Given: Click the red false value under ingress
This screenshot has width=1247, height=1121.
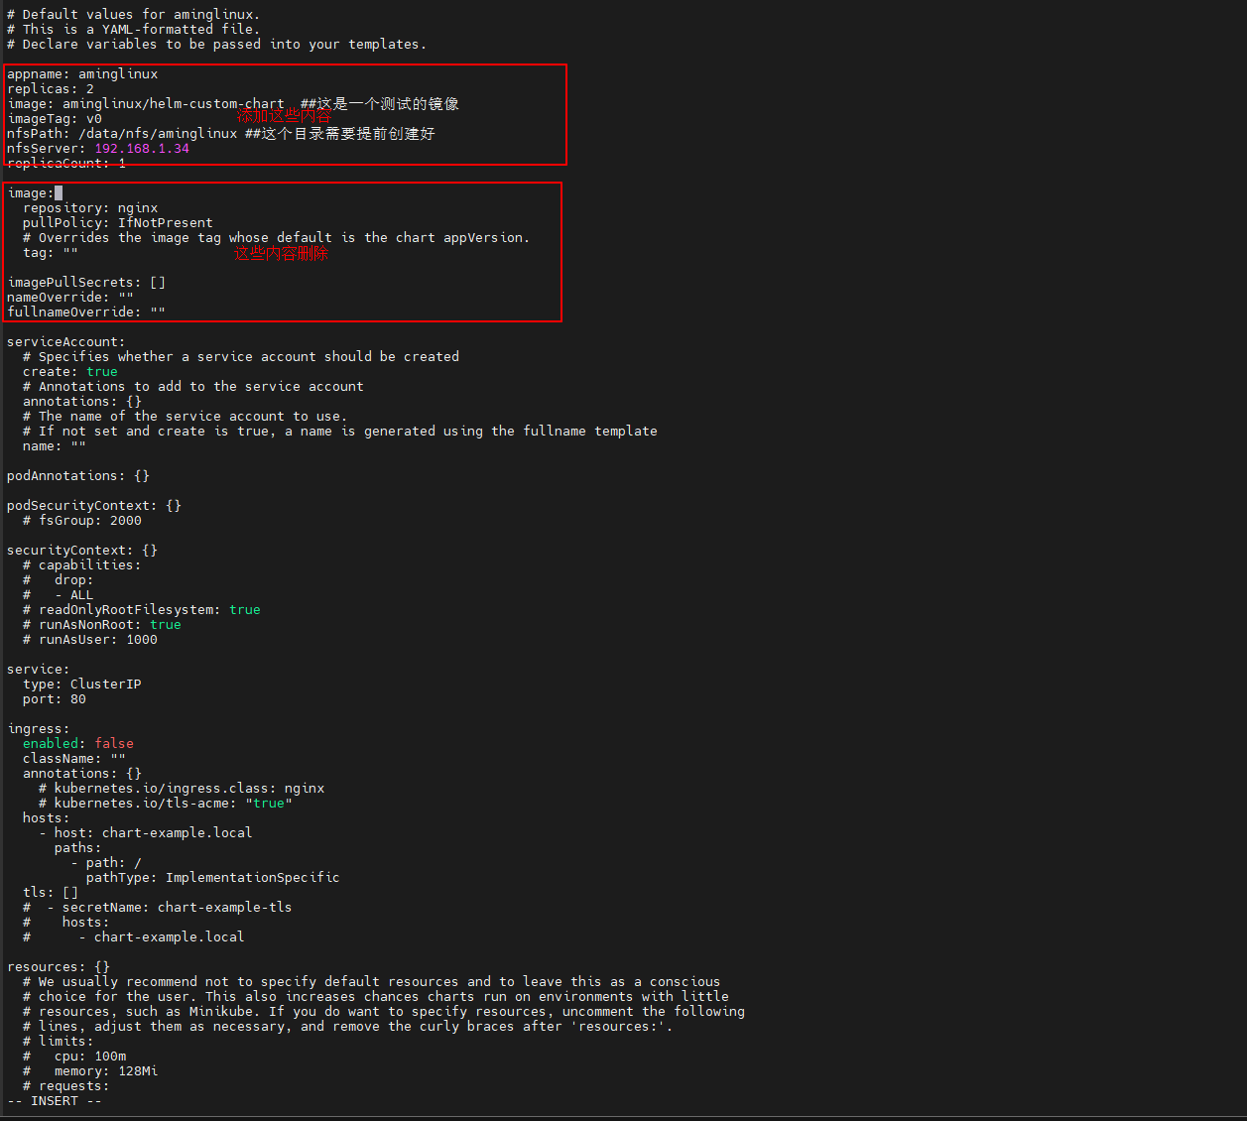Looking at the screenshot, I should (x=114, y=744).
